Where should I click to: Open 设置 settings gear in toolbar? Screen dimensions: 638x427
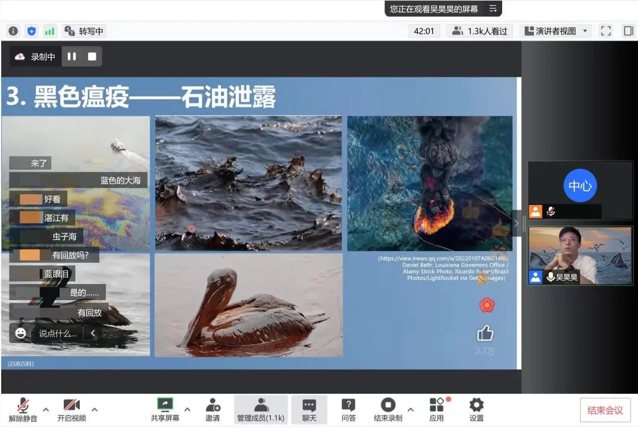point(476,409)
